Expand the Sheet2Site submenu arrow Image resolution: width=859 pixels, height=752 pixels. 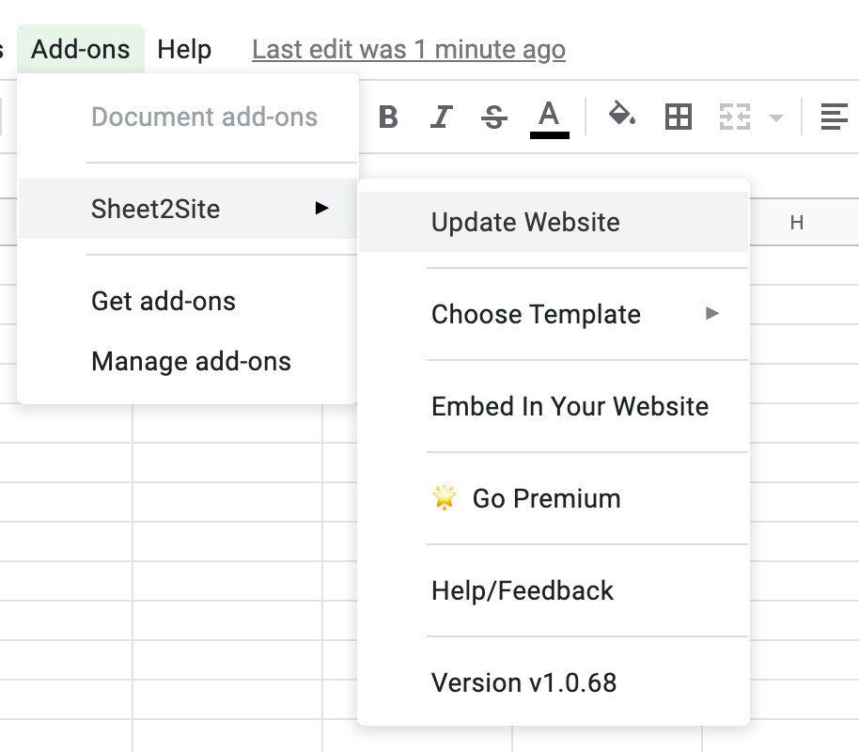click(322, 208)
